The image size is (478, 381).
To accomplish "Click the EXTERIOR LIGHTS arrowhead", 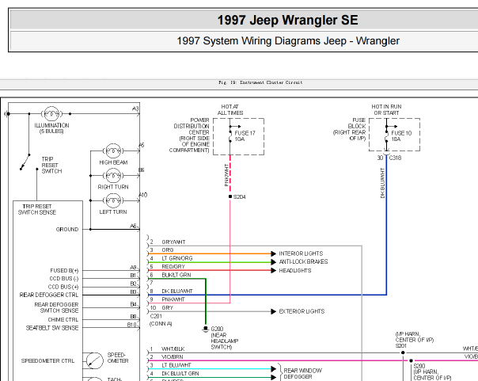I will click(274, 311).
